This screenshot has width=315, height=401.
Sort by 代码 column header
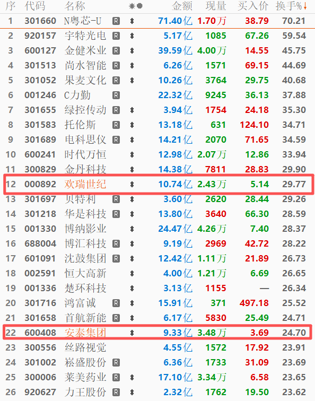point(35,6)
